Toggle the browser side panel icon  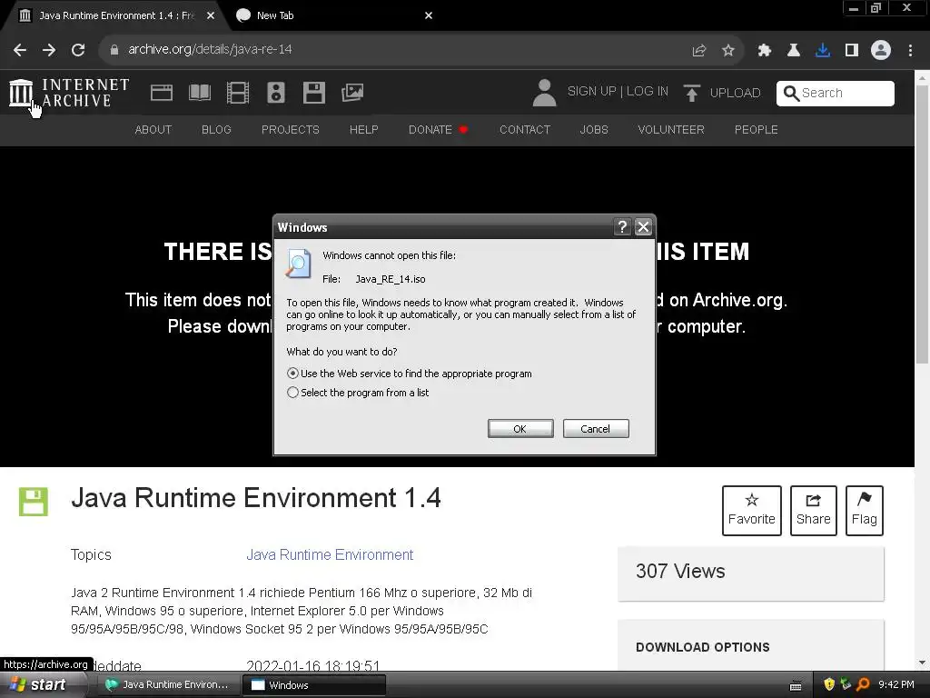pyautogui.click(x=852, y=50)
